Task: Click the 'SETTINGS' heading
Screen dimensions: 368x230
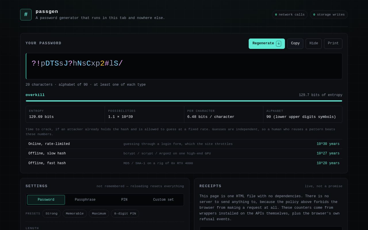Action: pyautogui.click(x=37, y=186)
